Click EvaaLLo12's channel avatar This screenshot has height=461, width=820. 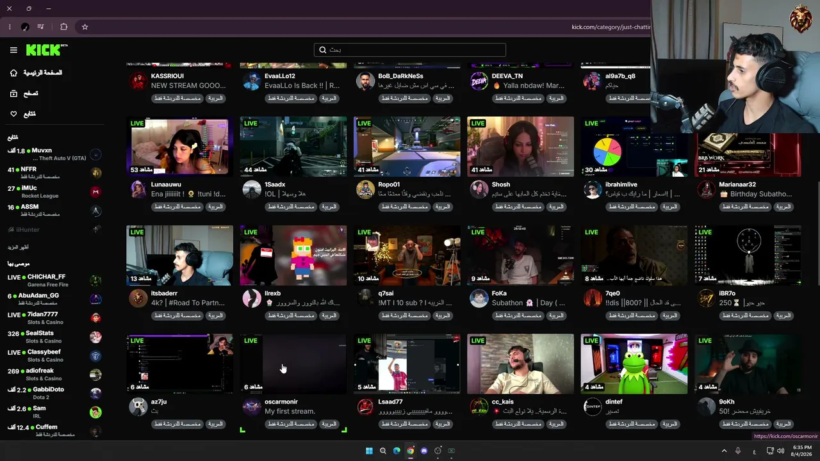click(x=252, y=81)
